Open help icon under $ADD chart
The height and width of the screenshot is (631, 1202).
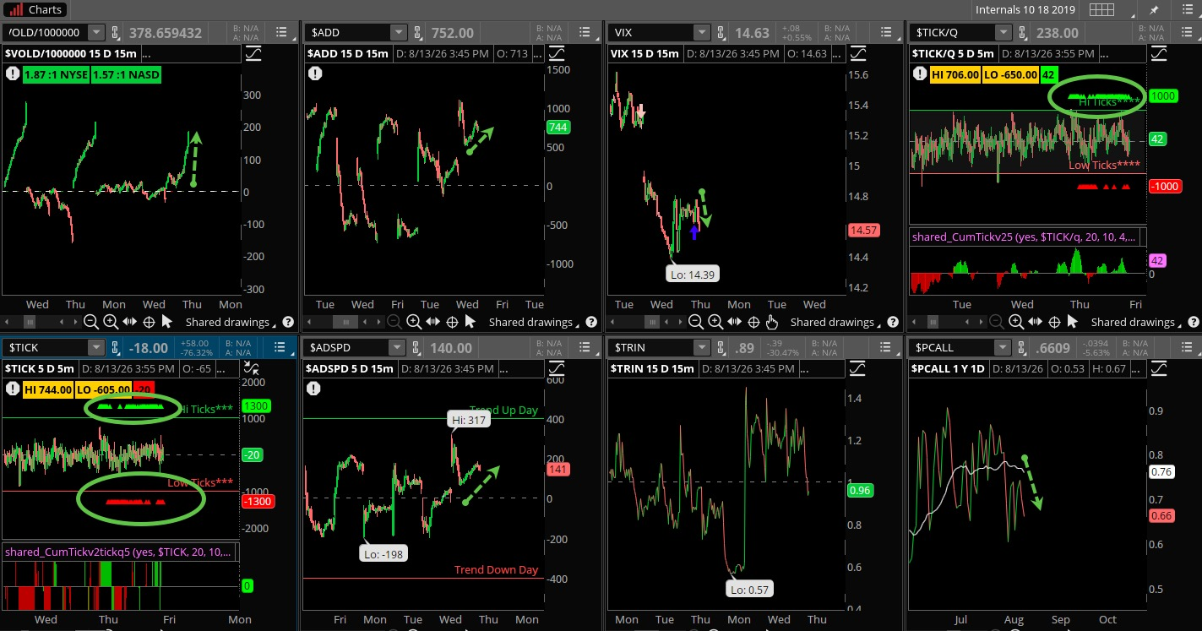592,322
